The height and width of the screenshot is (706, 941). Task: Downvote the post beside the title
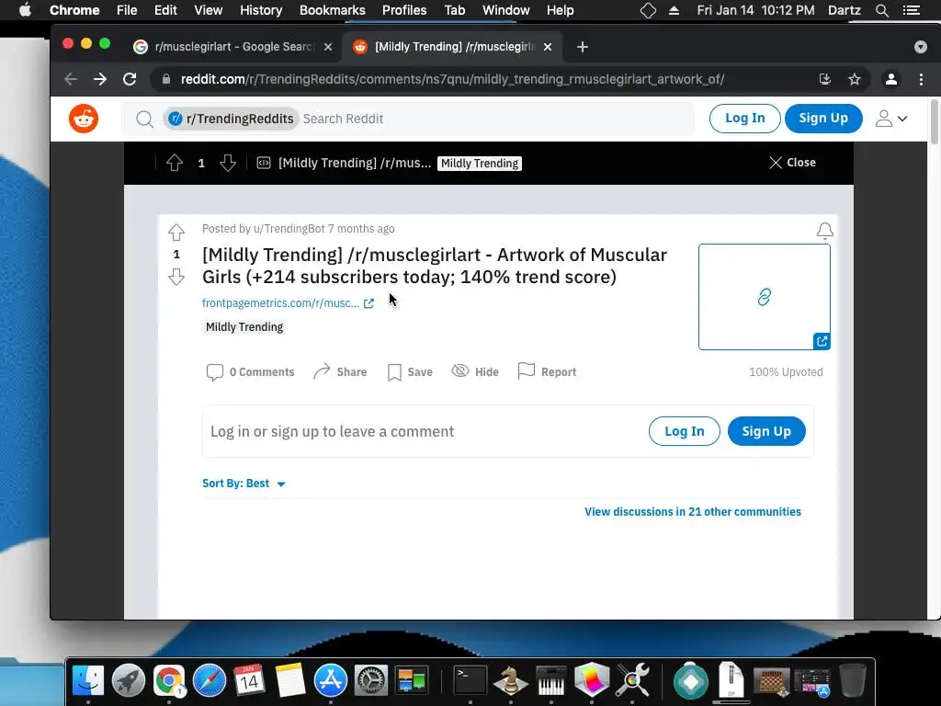pos(176,277)
